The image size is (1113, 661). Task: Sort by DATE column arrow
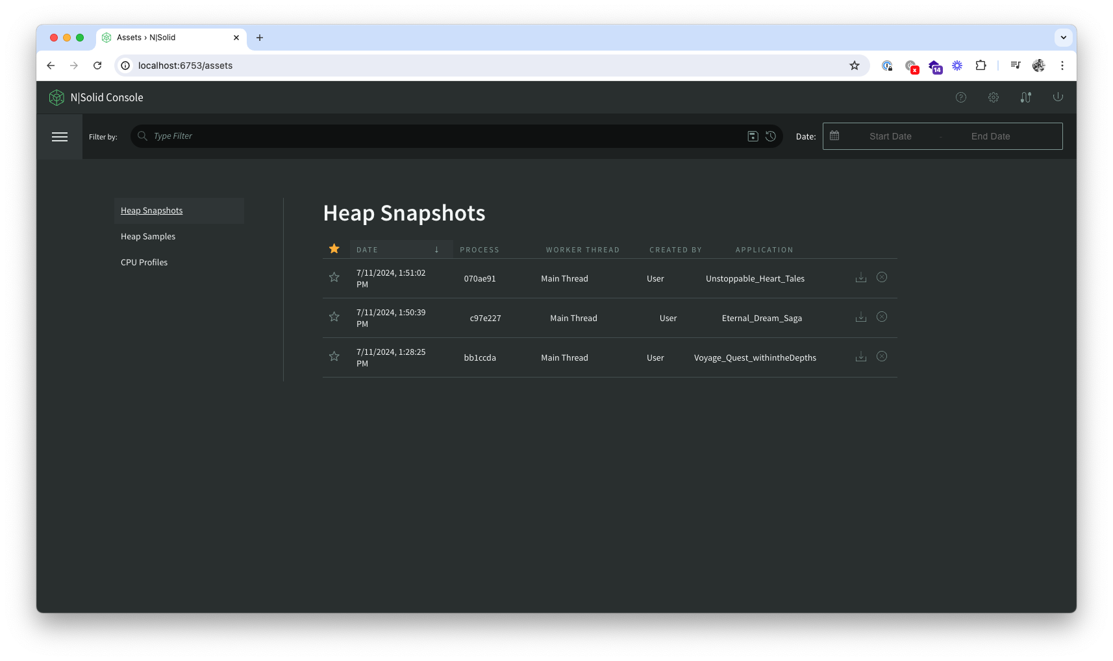[437, 250]
